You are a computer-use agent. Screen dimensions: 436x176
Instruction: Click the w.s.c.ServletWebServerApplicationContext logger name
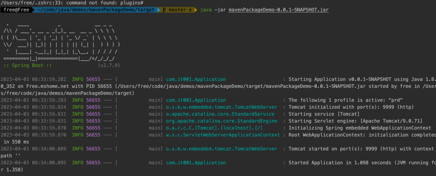(222, 135)
